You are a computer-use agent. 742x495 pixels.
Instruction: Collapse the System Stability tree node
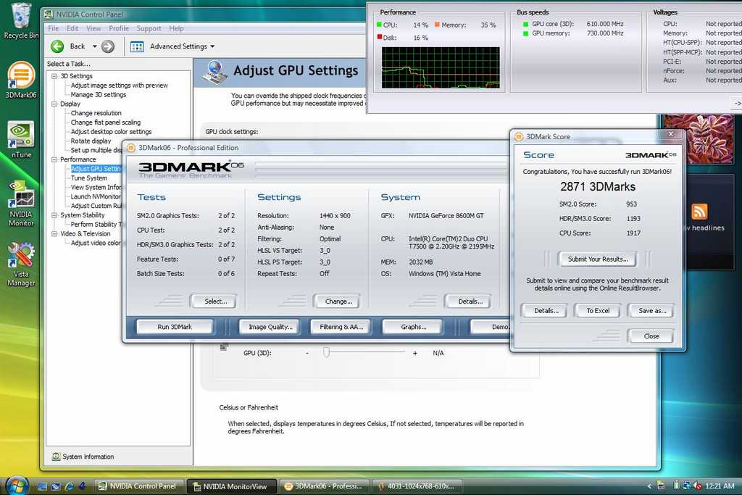point(54,215)
